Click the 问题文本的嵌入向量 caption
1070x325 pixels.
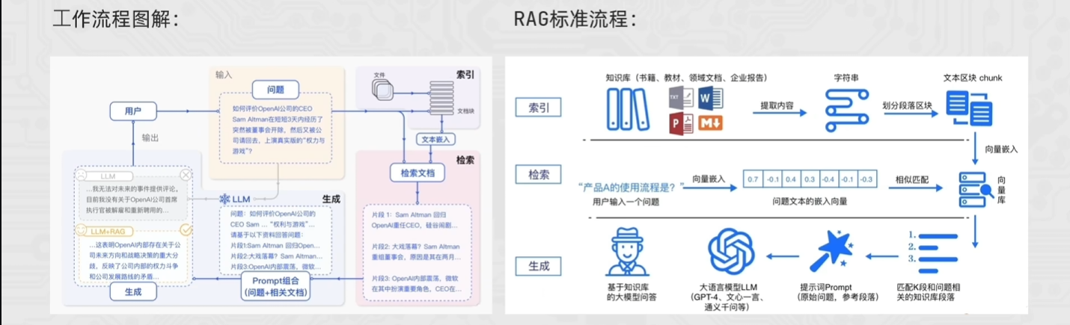tap(809, 201)
